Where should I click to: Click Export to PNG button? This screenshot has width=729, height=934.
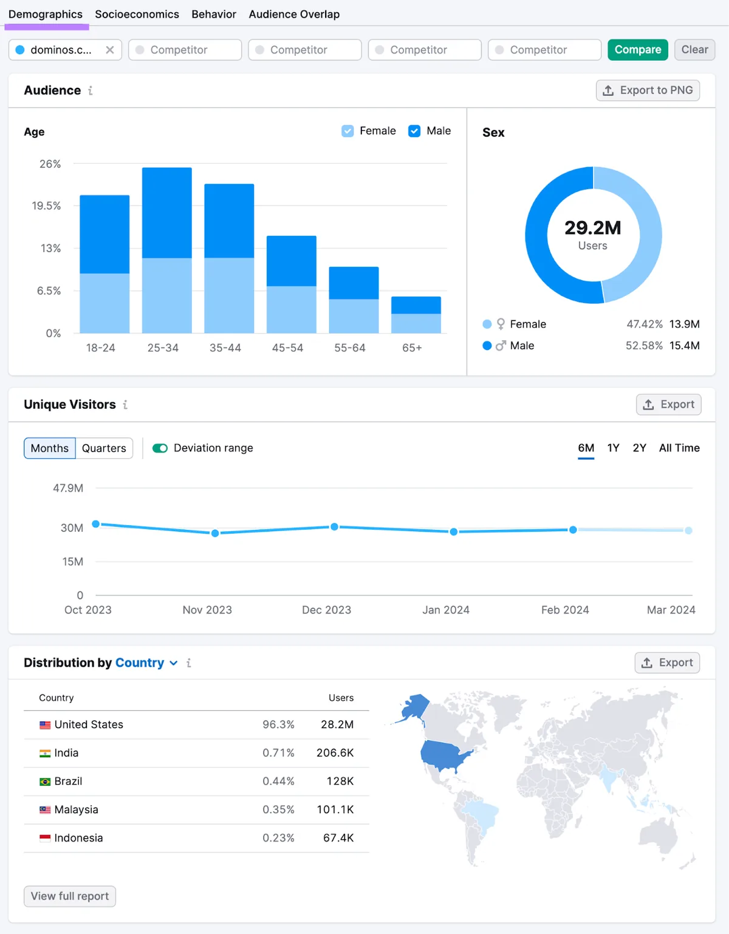648,91
